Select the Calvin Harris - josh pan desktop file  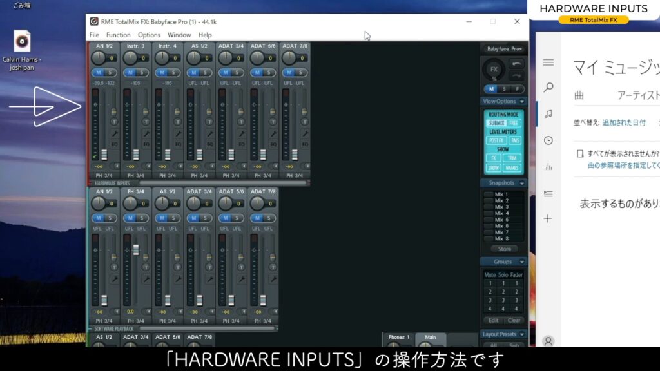(x=22, y=50)
